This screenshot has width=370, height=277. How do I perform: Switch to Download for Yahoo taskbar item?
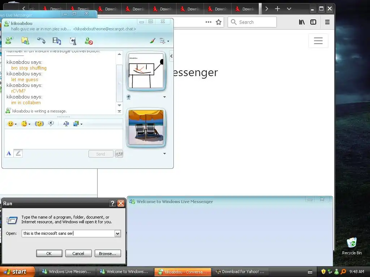pos(240,272)
